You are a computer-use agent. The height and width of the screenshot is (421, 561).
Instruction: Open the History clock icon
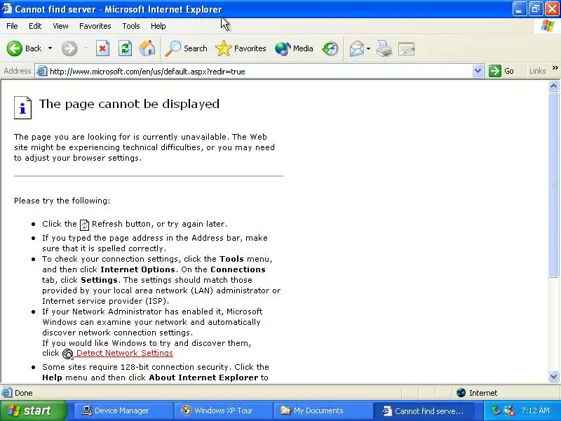point(330,48)
